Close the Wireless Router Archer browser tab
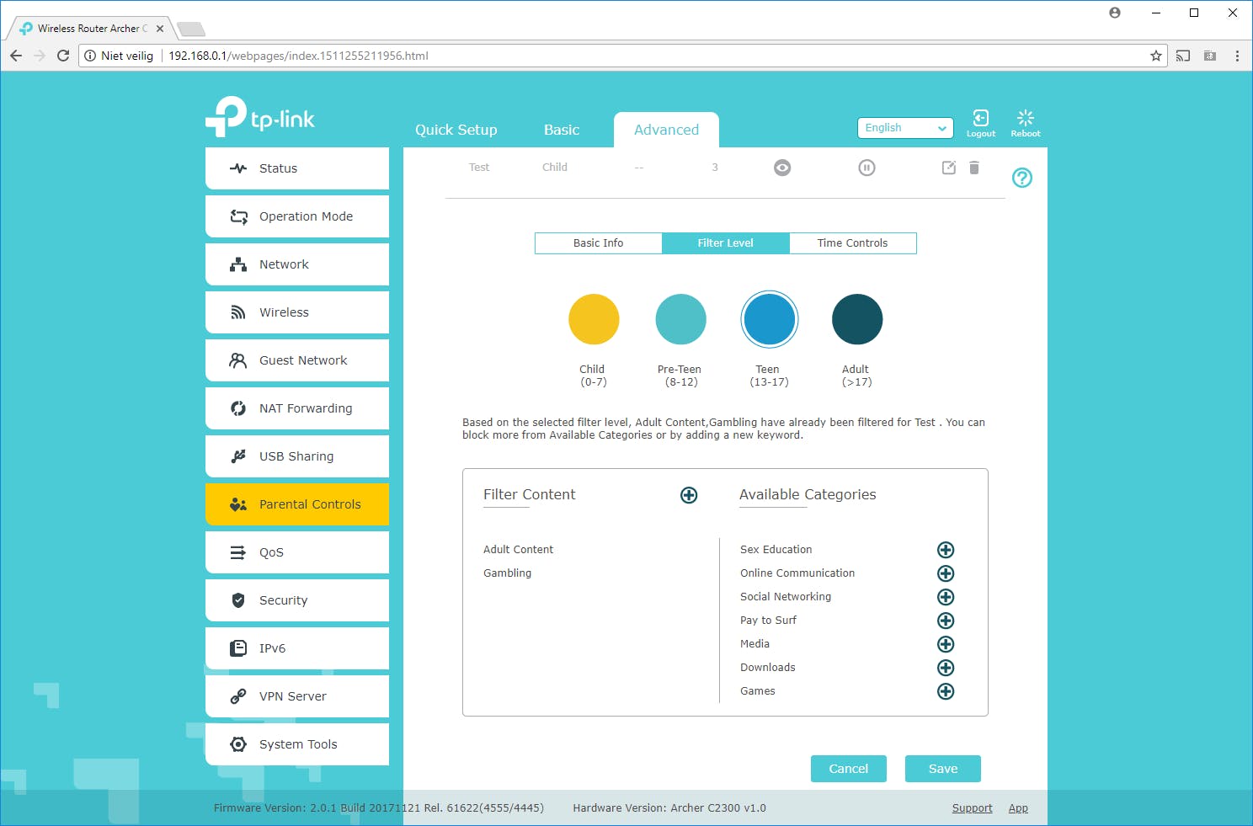 pyautogui.click(x=160, y=29)
